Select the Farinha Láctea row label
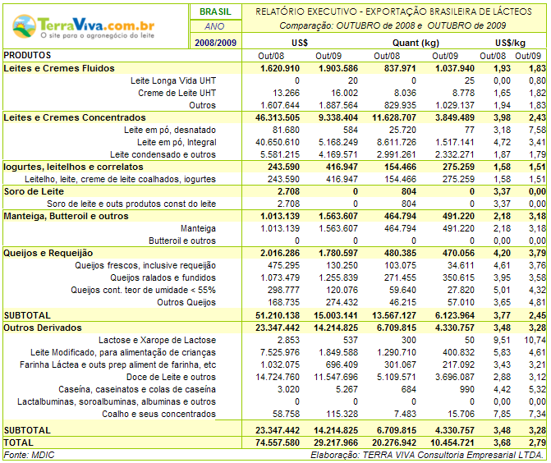This screenshot has width=551, height=463. [x=117, y=364]
